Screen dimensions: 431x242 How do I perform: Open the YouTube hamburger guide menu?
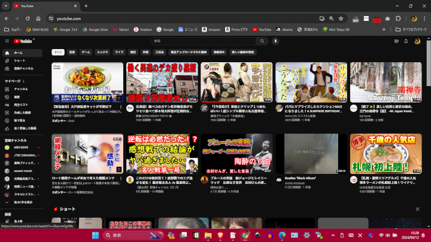[7, 41]
